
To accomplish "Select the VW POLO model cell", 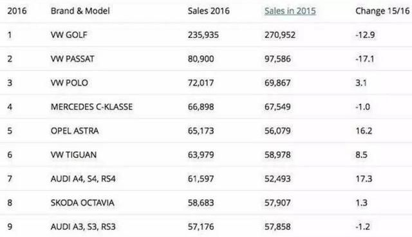I will click(70, 83).
